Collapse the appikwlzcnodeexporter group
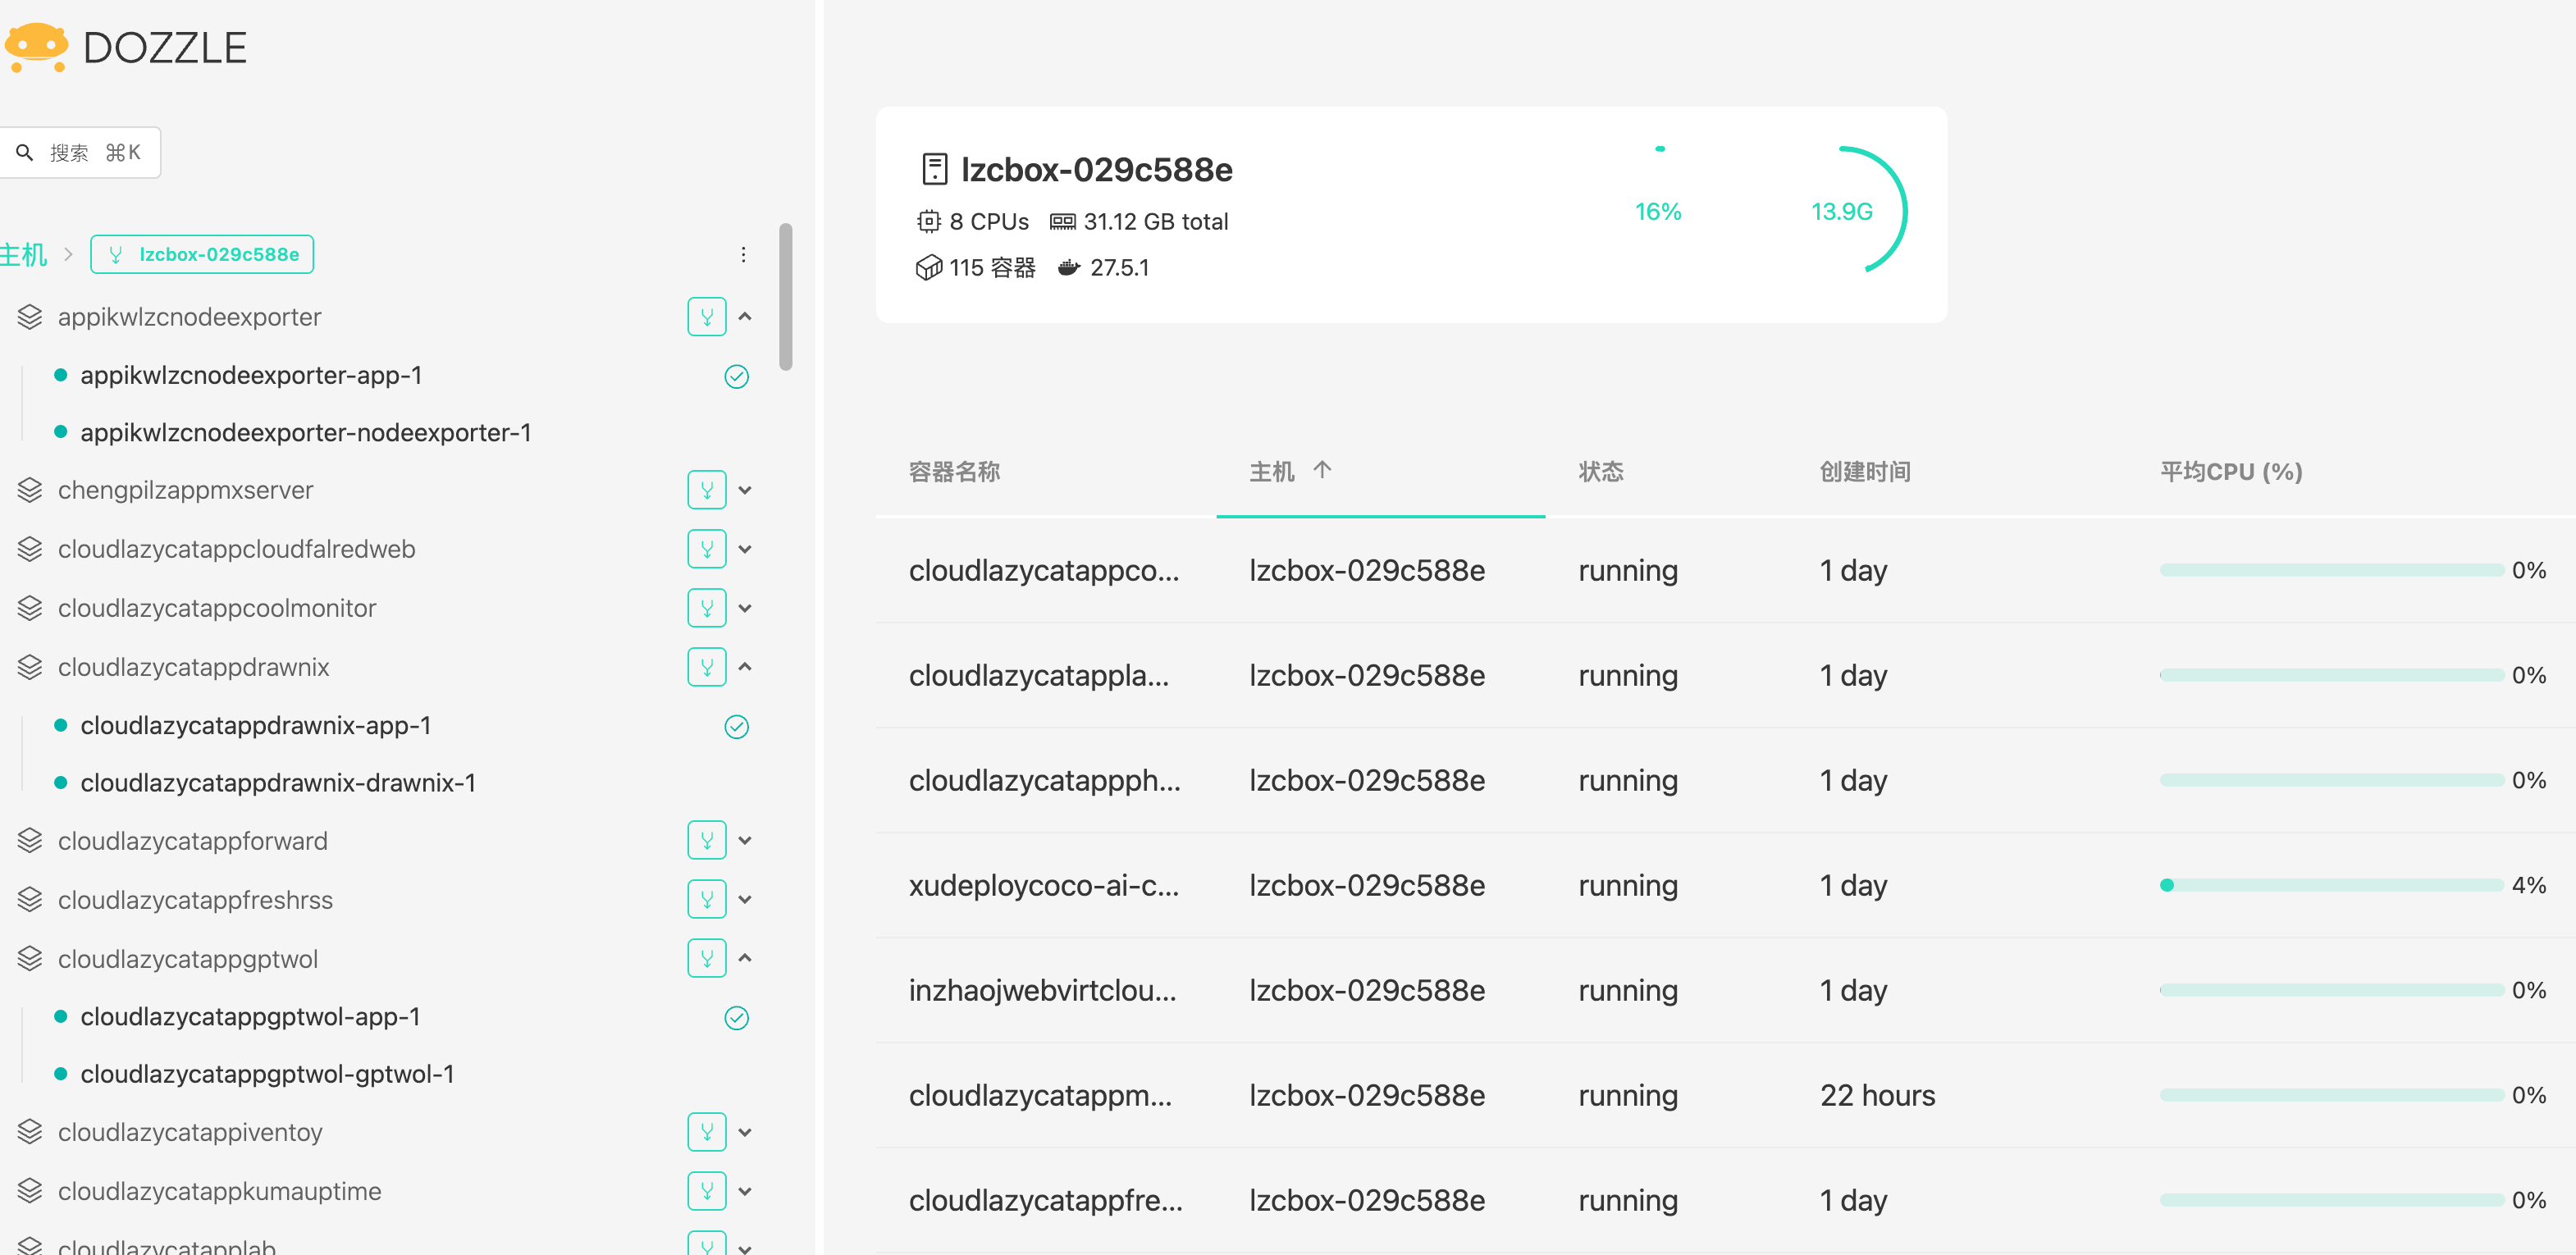 click(x=745, y=317)
